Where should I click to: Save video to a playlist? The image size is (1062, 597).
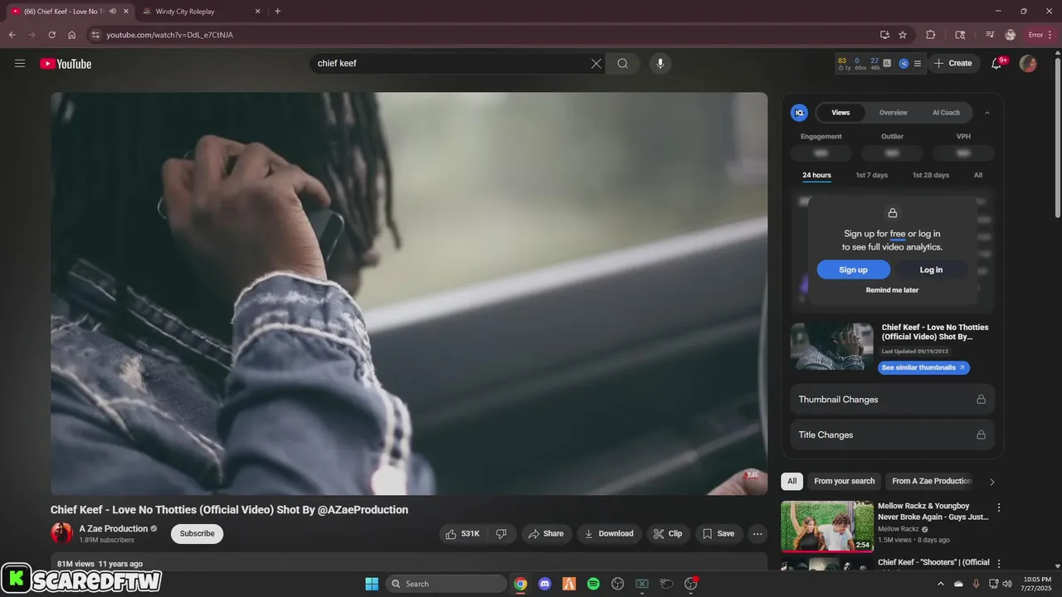click(x=719, y=534)
